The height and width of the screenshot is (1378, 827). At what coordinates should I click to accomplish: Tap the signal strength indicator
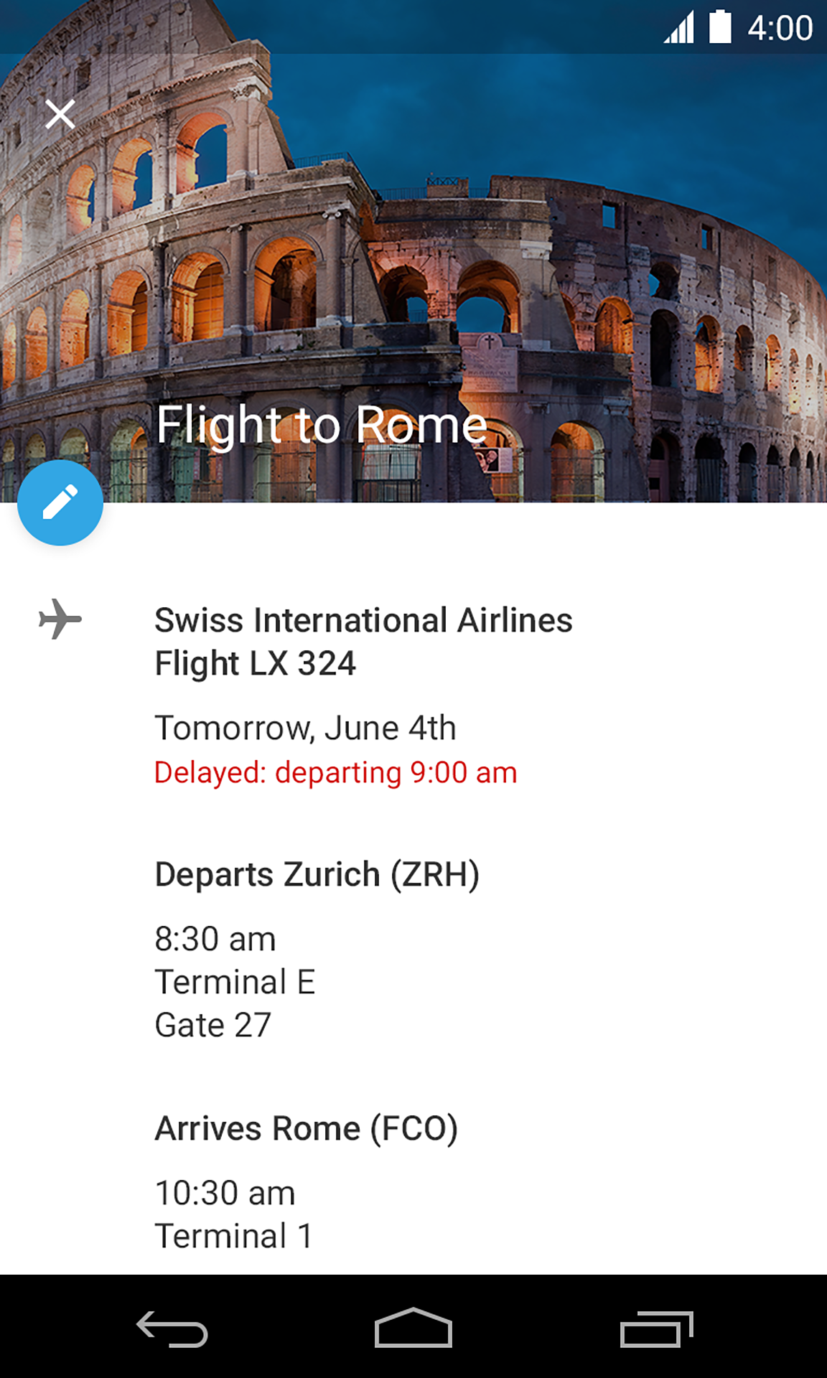click(679, 29)
